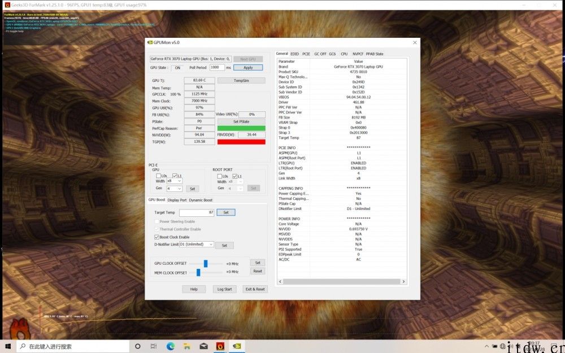Image resolution: width=565 pixels, height=353 pixels.
Task: Click the GPU CLOCK OFFSET slider handle
Action: (206, 264)
